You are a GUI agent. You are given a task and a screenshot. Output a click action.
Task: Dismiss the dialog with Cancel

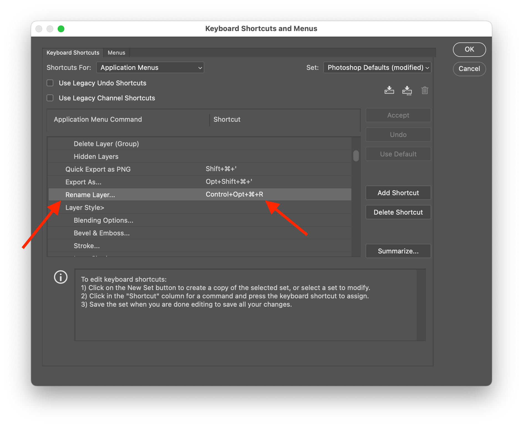469,69
